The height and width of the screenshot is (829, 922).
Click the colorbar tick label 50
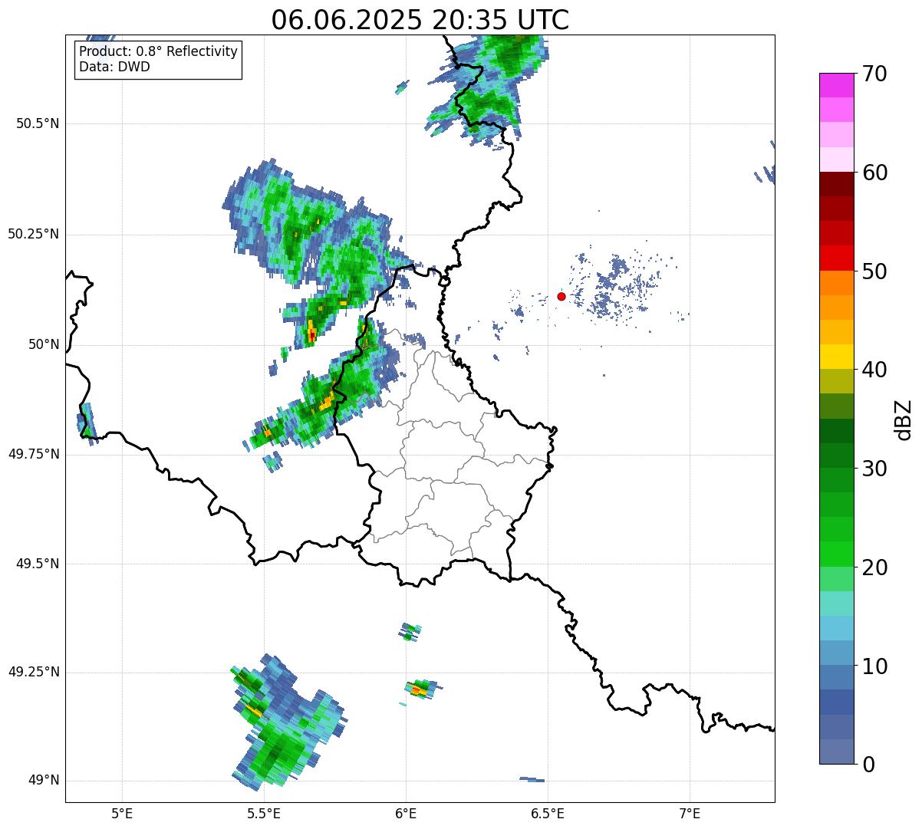[874, 271]
